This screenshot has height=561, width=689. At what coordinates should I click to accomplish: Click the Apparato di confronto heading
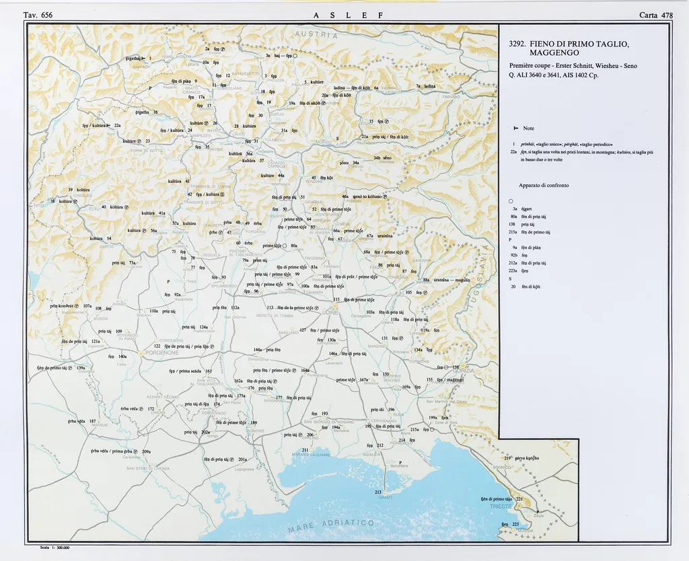544,185
